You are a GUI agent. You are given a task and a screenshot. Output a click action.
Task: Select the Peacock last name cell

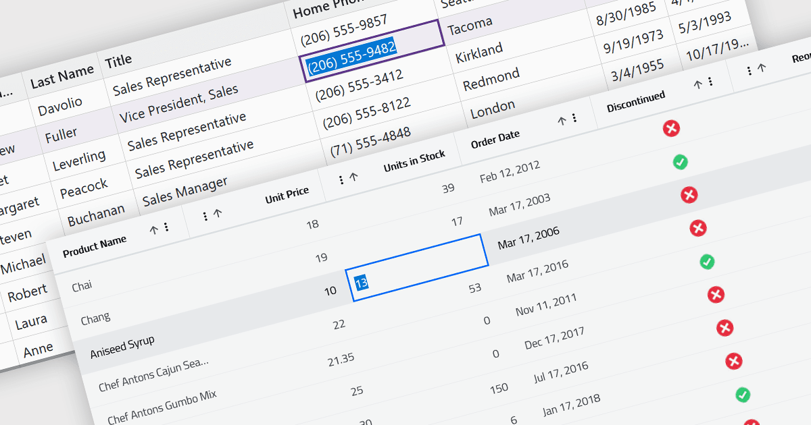pos(84,188)
